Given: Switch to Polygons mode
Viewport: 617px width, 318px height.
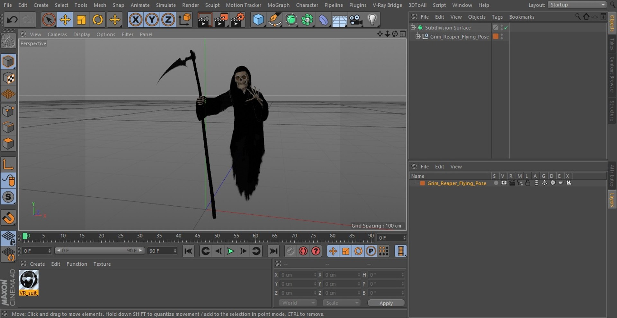Looking at the screenshot, I should [8, 144].
